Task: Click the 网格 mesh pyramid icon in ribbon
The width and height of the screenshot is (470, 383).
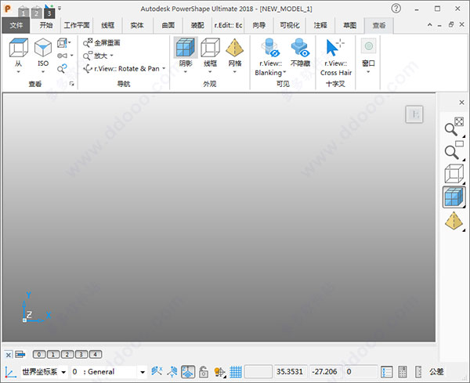Action: pyautogui.click(x=235, y=48)
